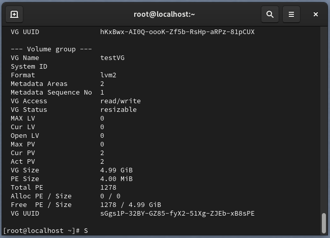
Task: Click the root@localhost window title
Action: tap(164, 14)
